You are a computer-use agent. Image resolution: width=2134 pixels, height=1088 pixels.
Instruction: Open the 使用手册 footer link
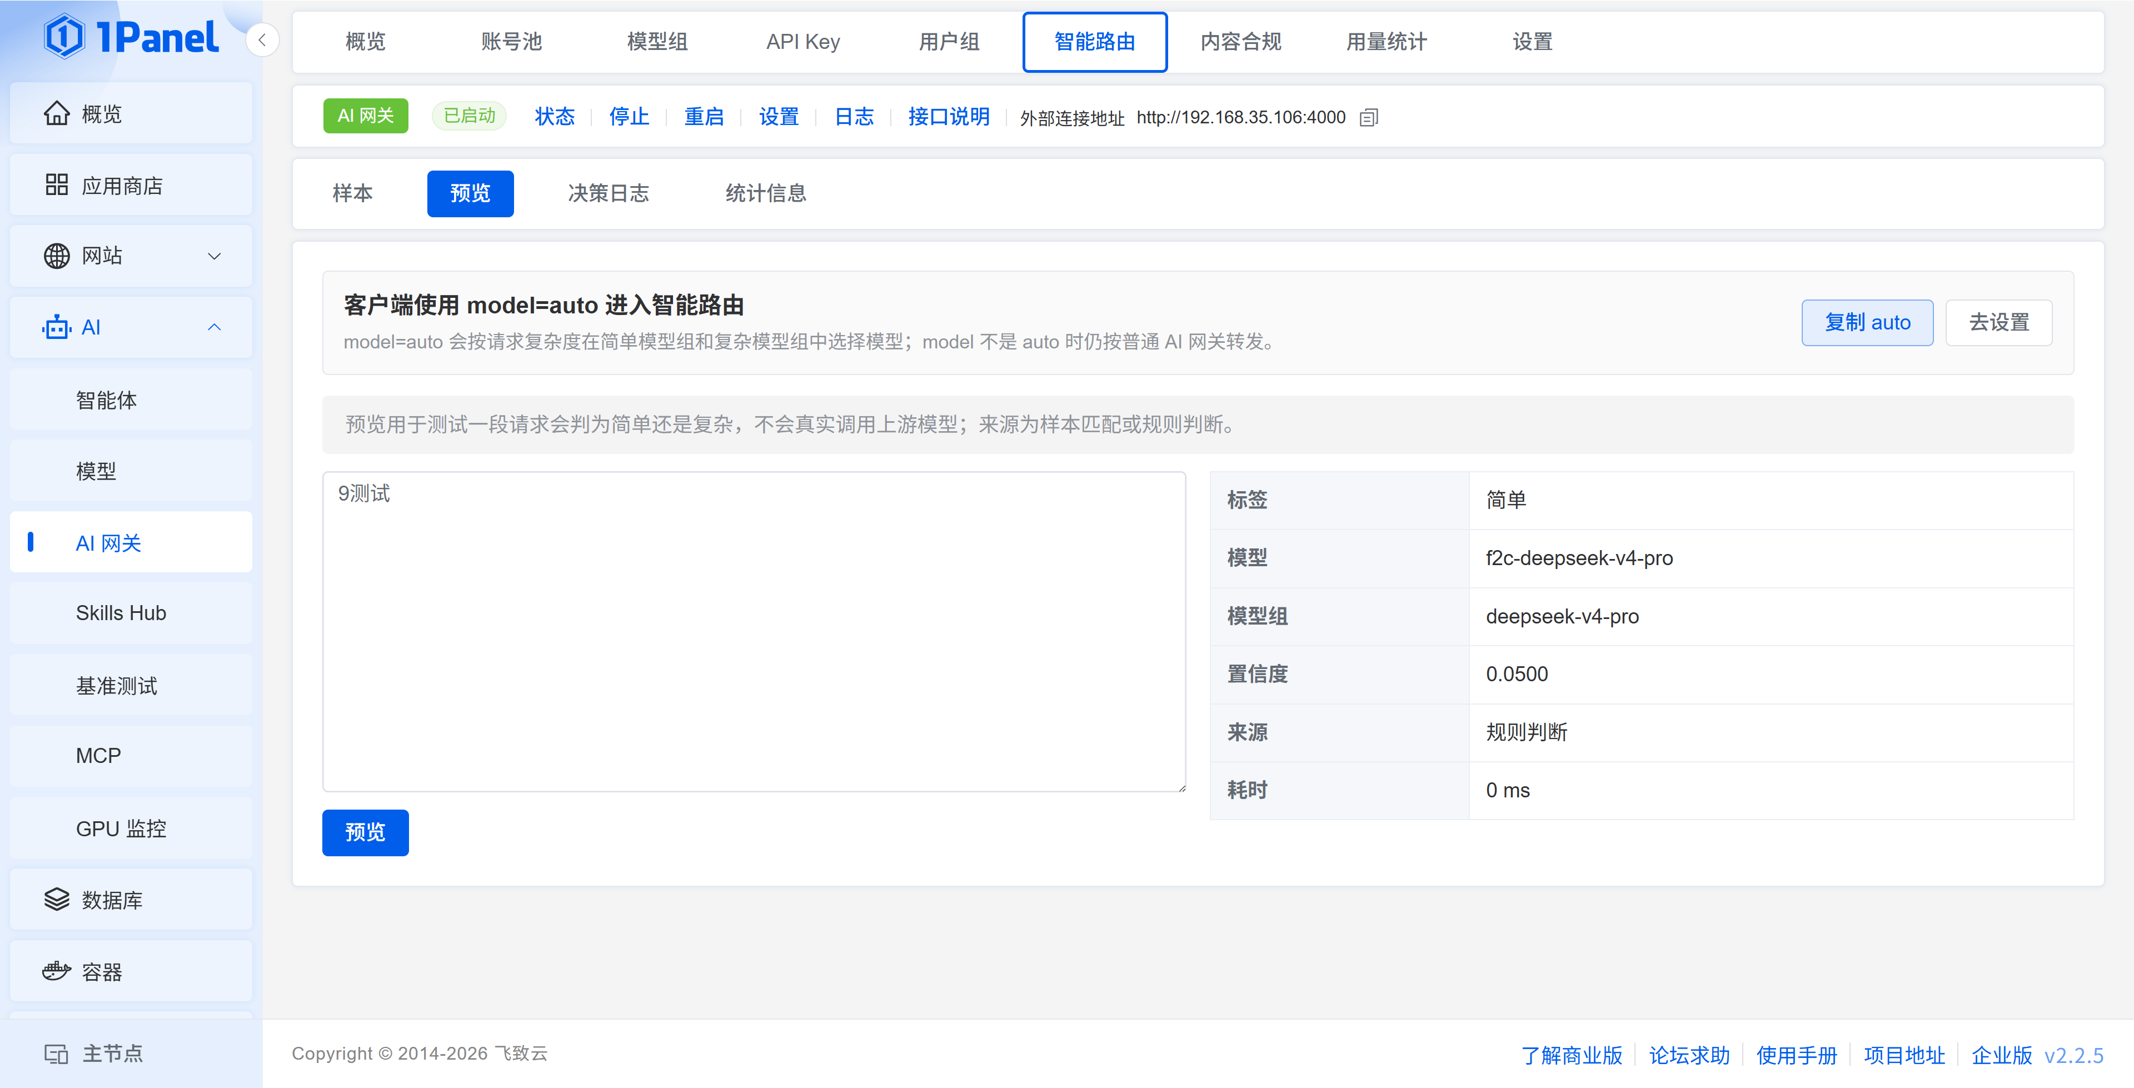tap(1796, 1055)
